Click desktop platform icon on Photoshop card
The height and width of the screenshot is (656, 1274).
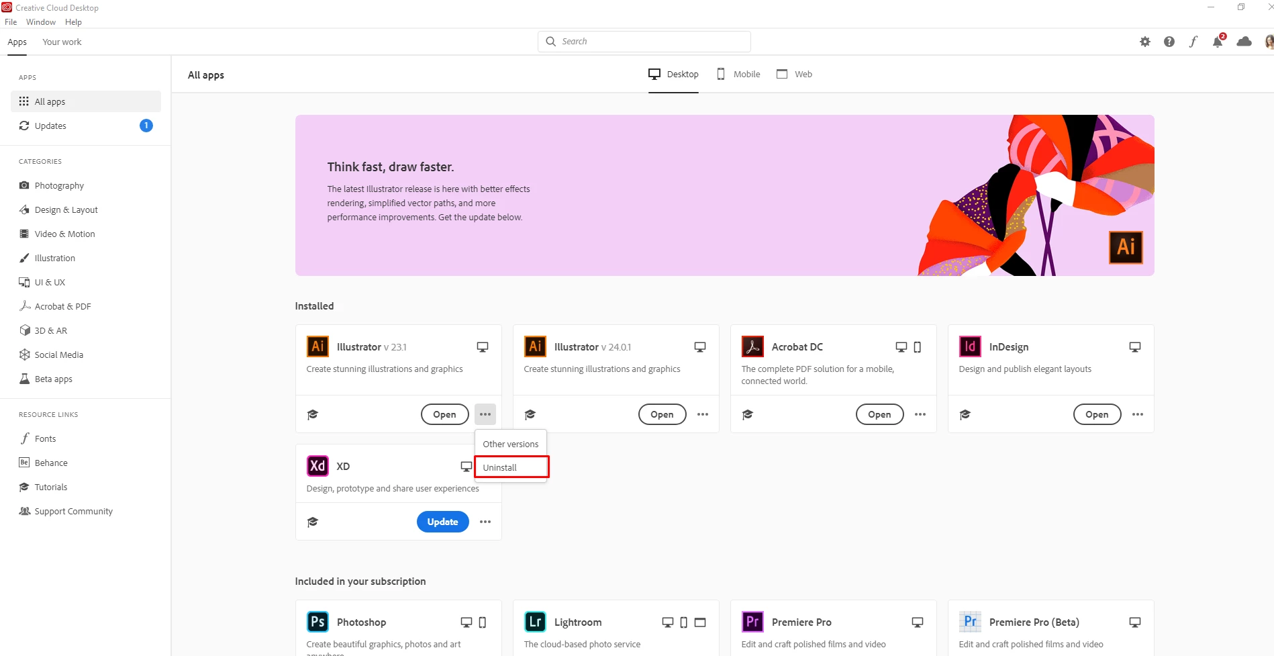[466, 622]
